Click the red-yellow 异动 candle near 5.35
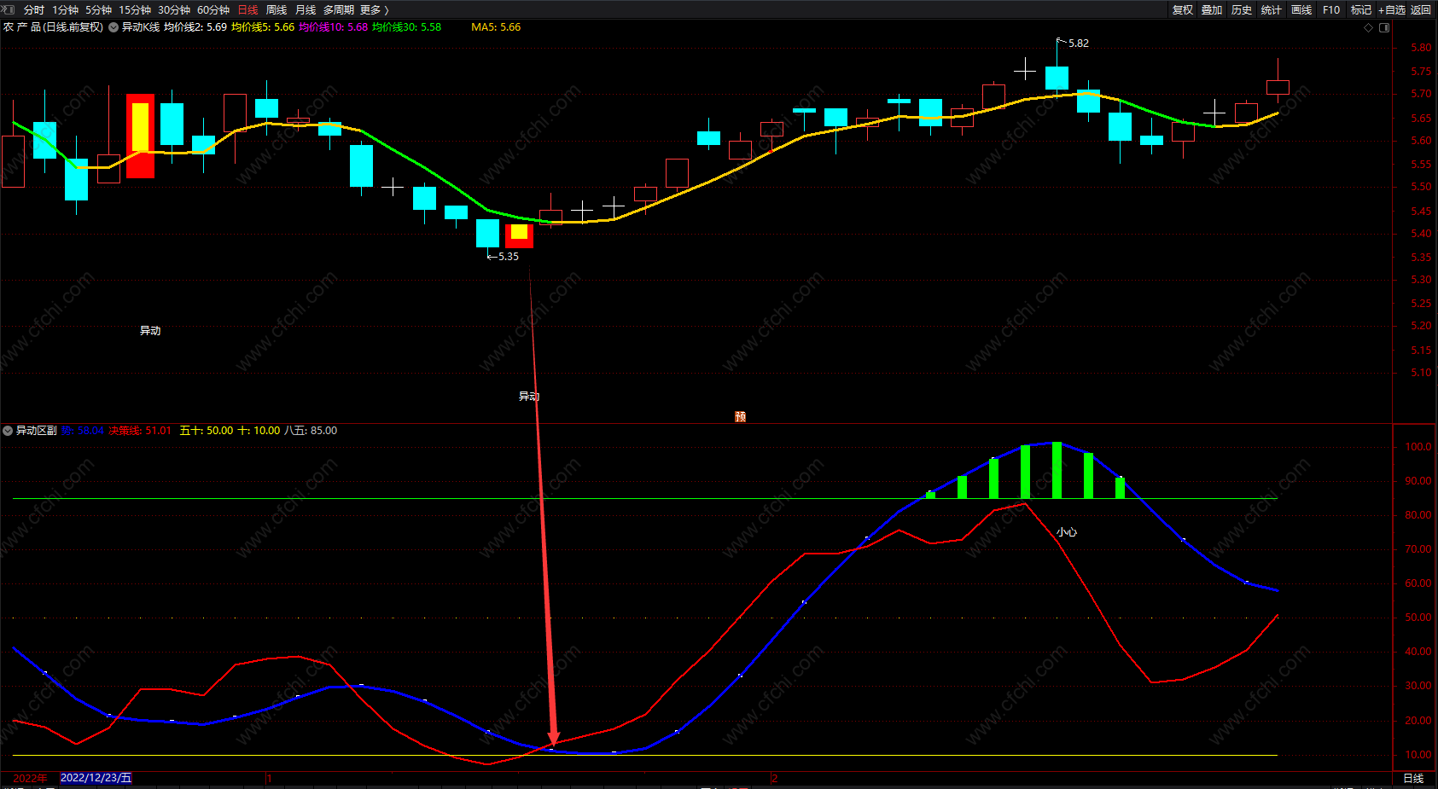1438x789 pixels. 519,235
